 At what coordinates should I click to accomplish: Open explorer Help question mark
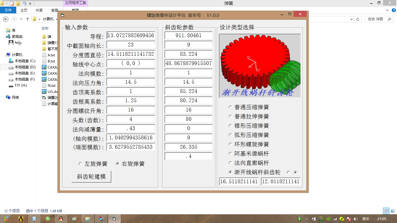click(394, 10)
